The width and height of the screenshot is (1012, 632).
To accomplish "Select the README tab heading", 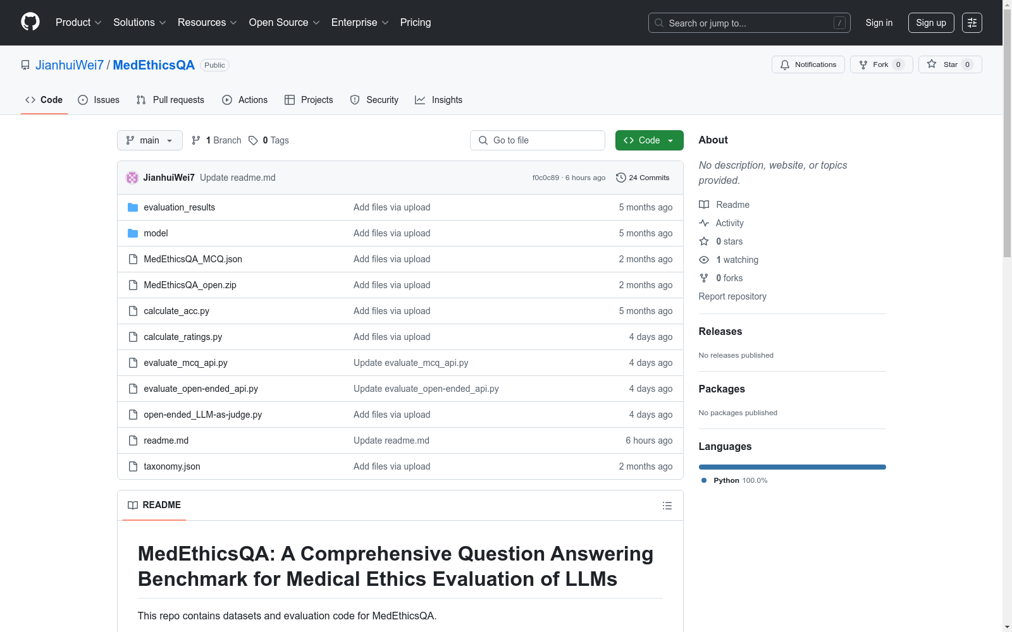I will (154, 505).
